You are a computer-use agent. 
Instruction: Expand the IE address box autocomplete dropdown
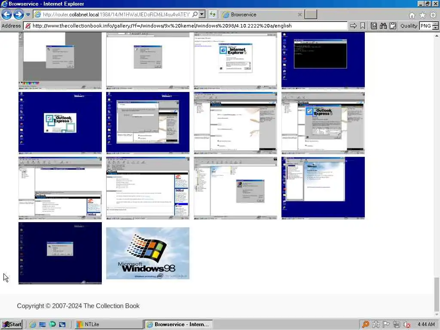202,14
